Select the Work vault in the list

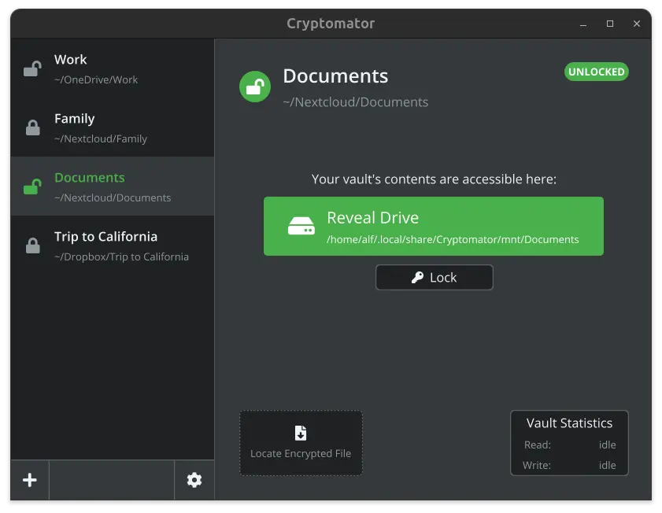coord(113,68)
